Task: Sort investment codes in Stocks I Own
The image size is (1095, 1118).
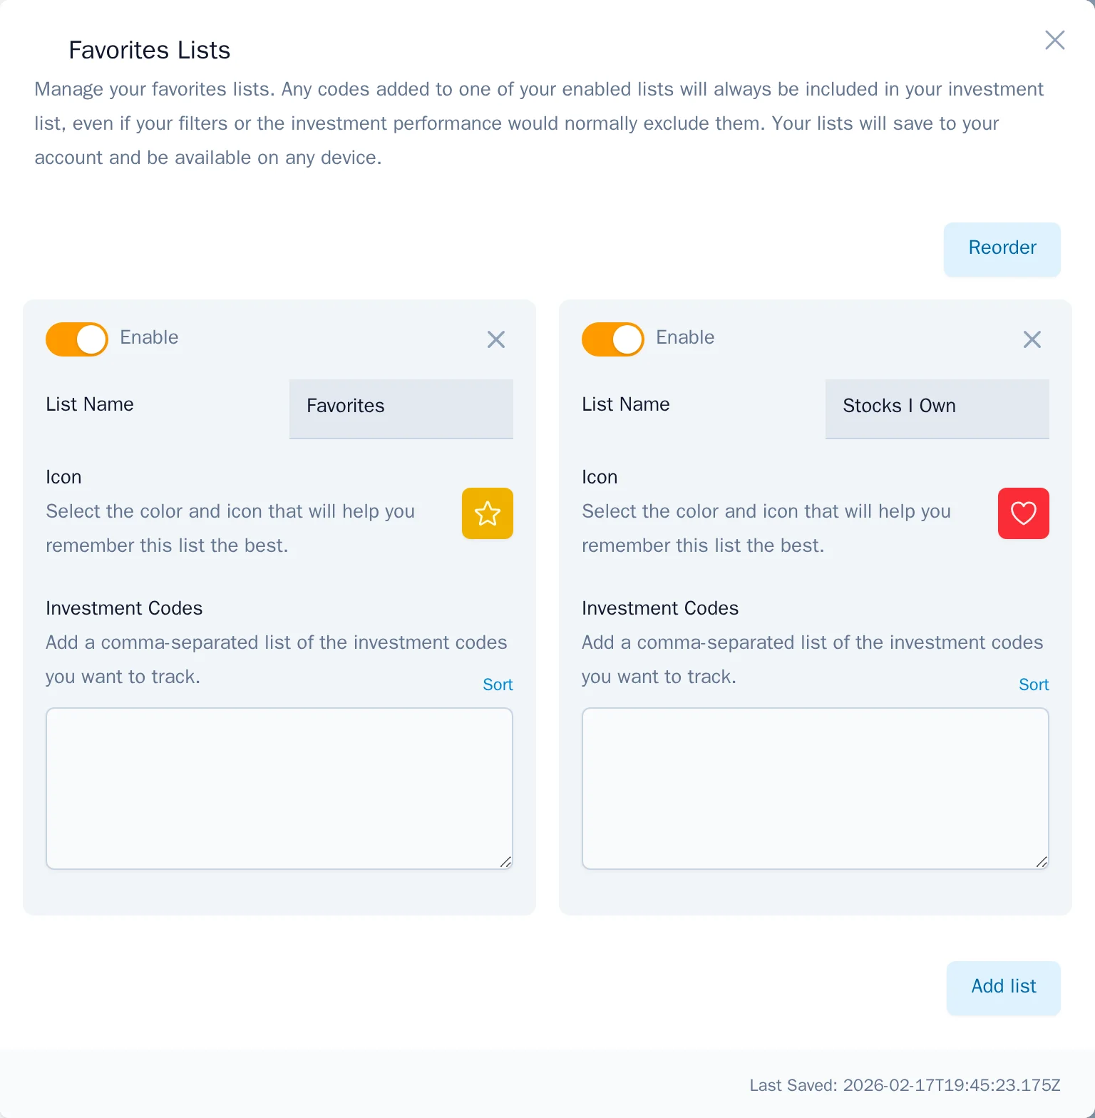Action: click(x=1033, y=684)
